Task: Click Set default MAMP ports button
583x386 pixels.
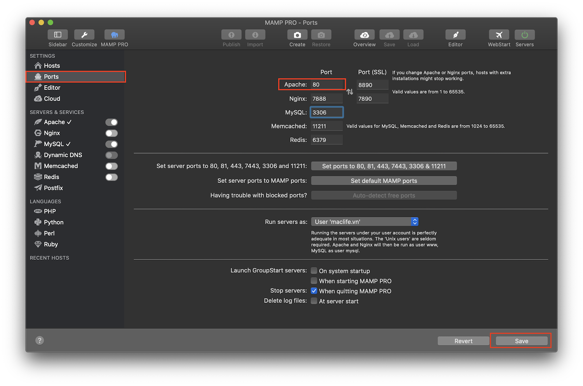Action: click(x=384, y=181)
